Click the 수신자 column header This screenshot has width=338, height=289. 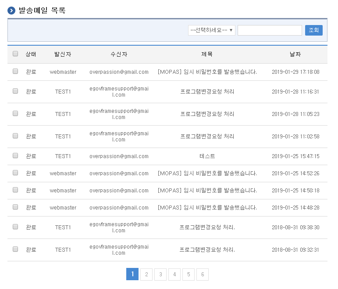(x=119, y=54)
